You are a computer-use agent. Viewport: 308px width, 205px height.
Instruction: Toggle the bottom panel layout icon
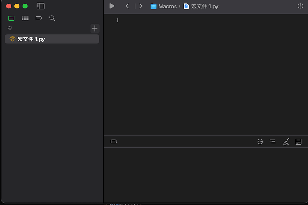(298, 142)
